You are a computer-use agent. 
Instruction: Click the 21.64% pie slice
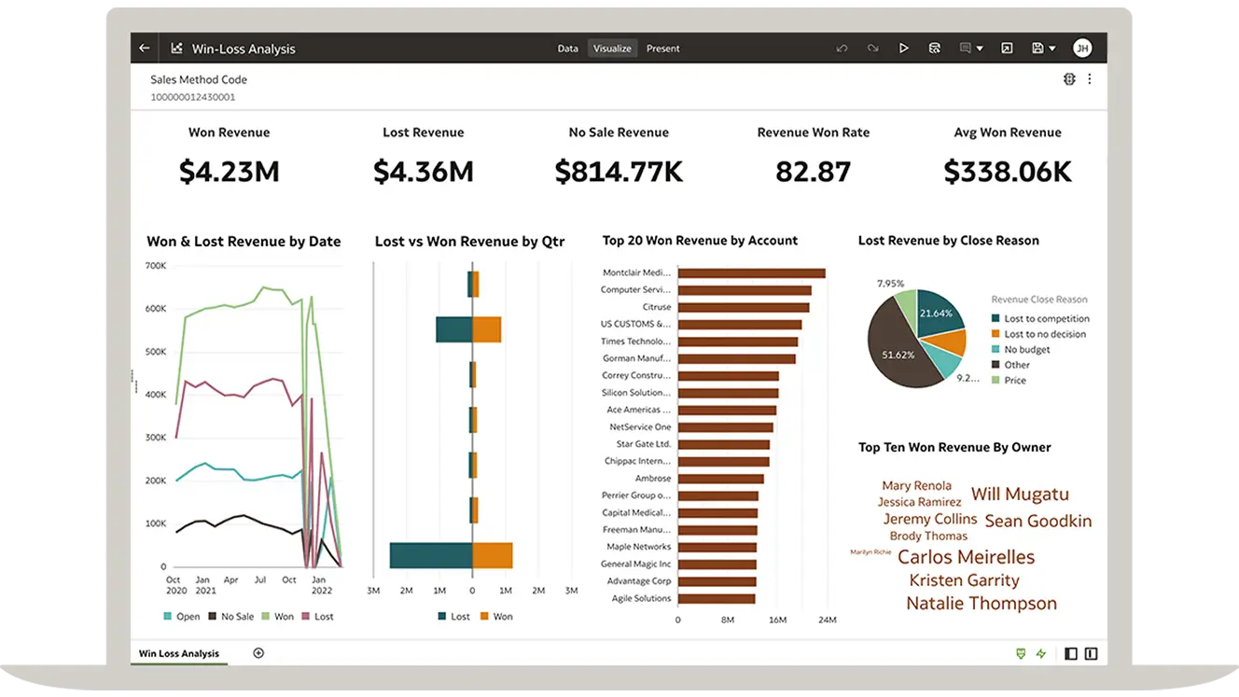tap(939, 313)
